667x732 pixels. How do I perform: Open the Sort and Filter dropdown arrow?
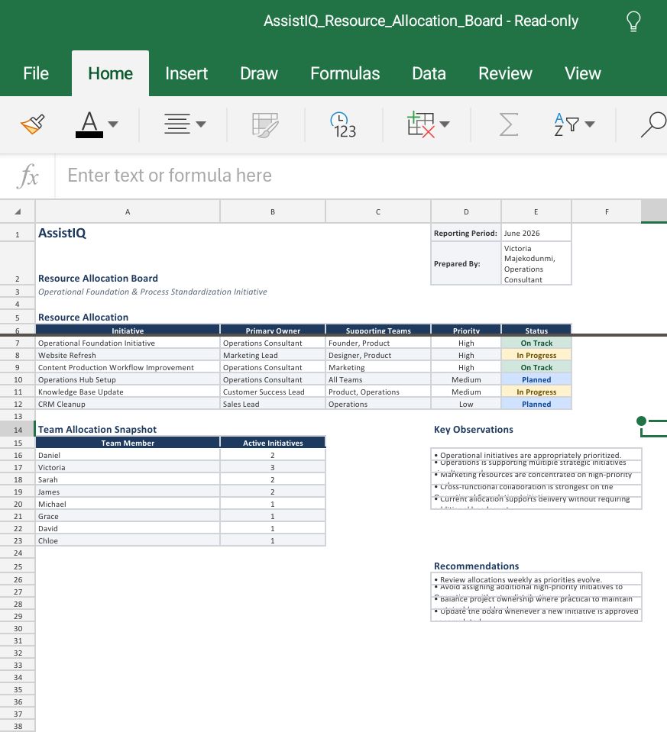tap(590, 124)
